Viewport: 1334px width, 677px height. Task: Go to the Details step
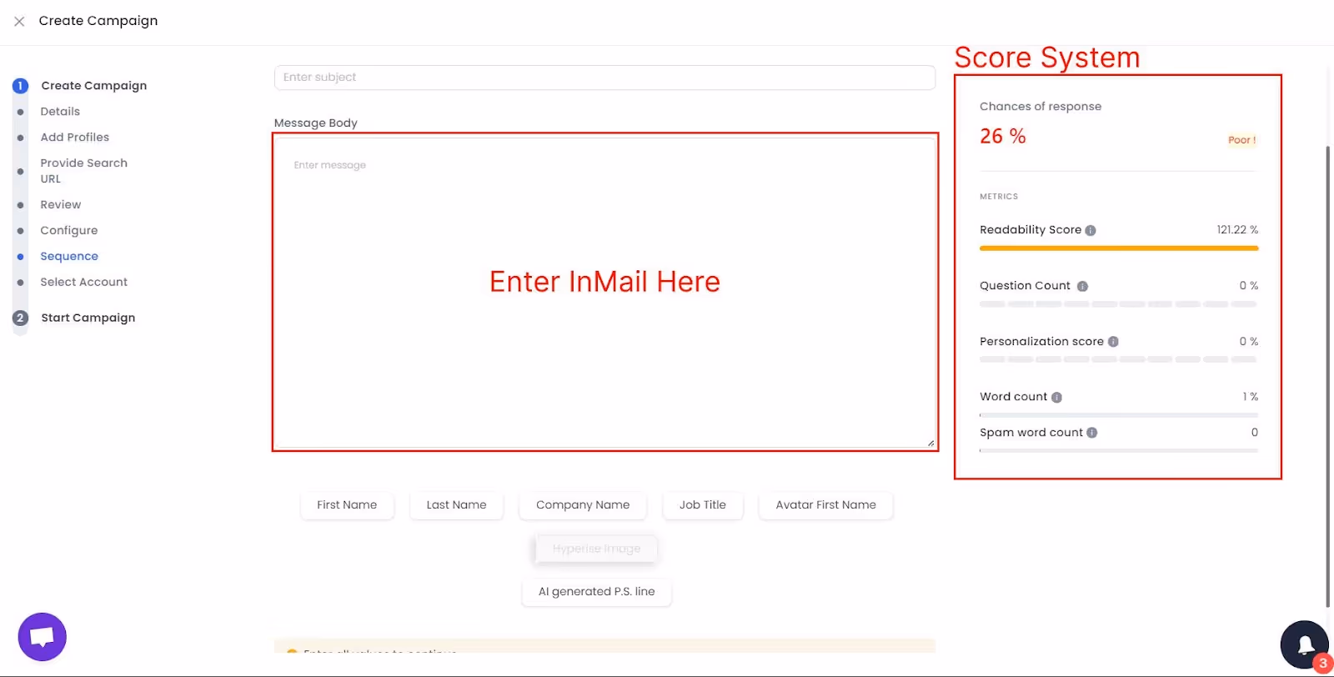[x=60, y=112]
